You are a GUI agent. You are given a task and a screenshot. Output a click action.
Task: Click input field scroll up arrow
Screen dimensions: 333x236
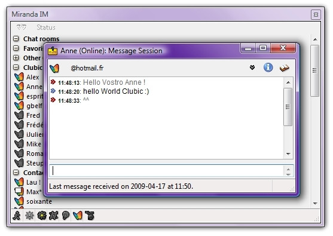(288, 169)
